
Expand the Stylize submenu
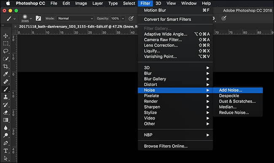pos(175,112)
